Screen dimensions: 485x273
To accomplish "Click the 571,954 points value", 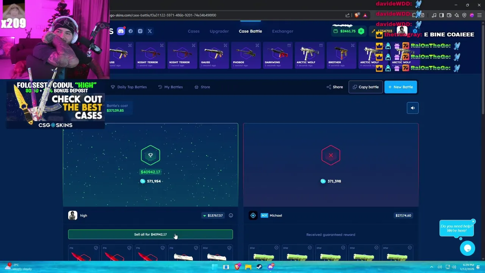I will [x=154, y=181].
